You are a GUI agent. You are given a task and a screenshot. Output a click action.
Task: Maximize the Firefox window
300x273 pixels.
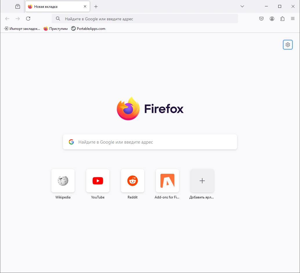coord(279,6)
